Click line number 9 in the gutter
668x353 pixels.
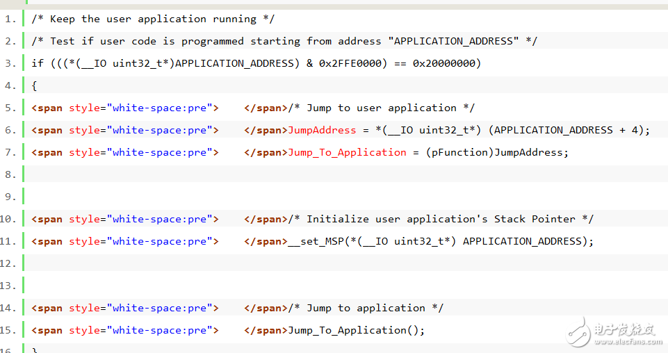[x=10, y=197]
